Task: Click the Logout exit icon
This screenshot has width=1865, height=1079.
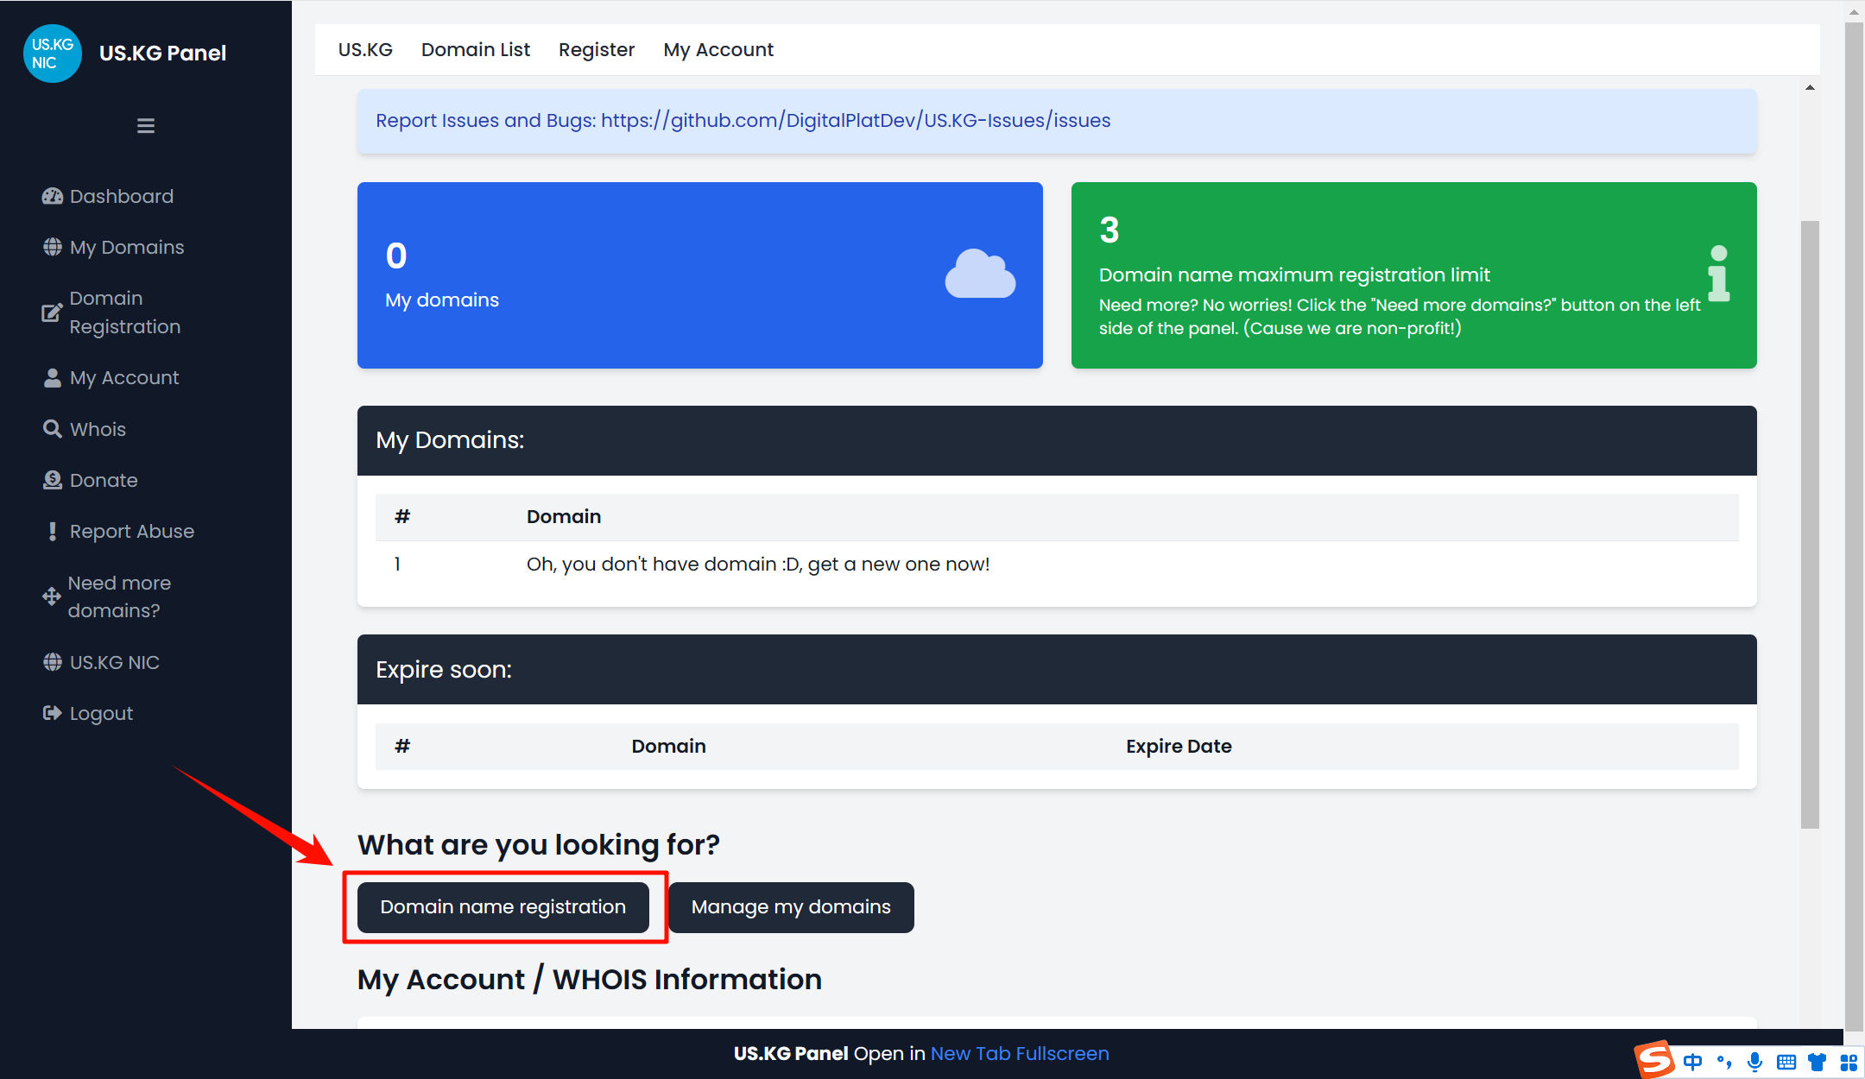Action: point(53,713)
